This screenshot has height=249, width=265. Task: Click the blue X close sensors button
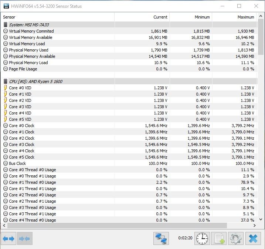click(x=253, y=239)
